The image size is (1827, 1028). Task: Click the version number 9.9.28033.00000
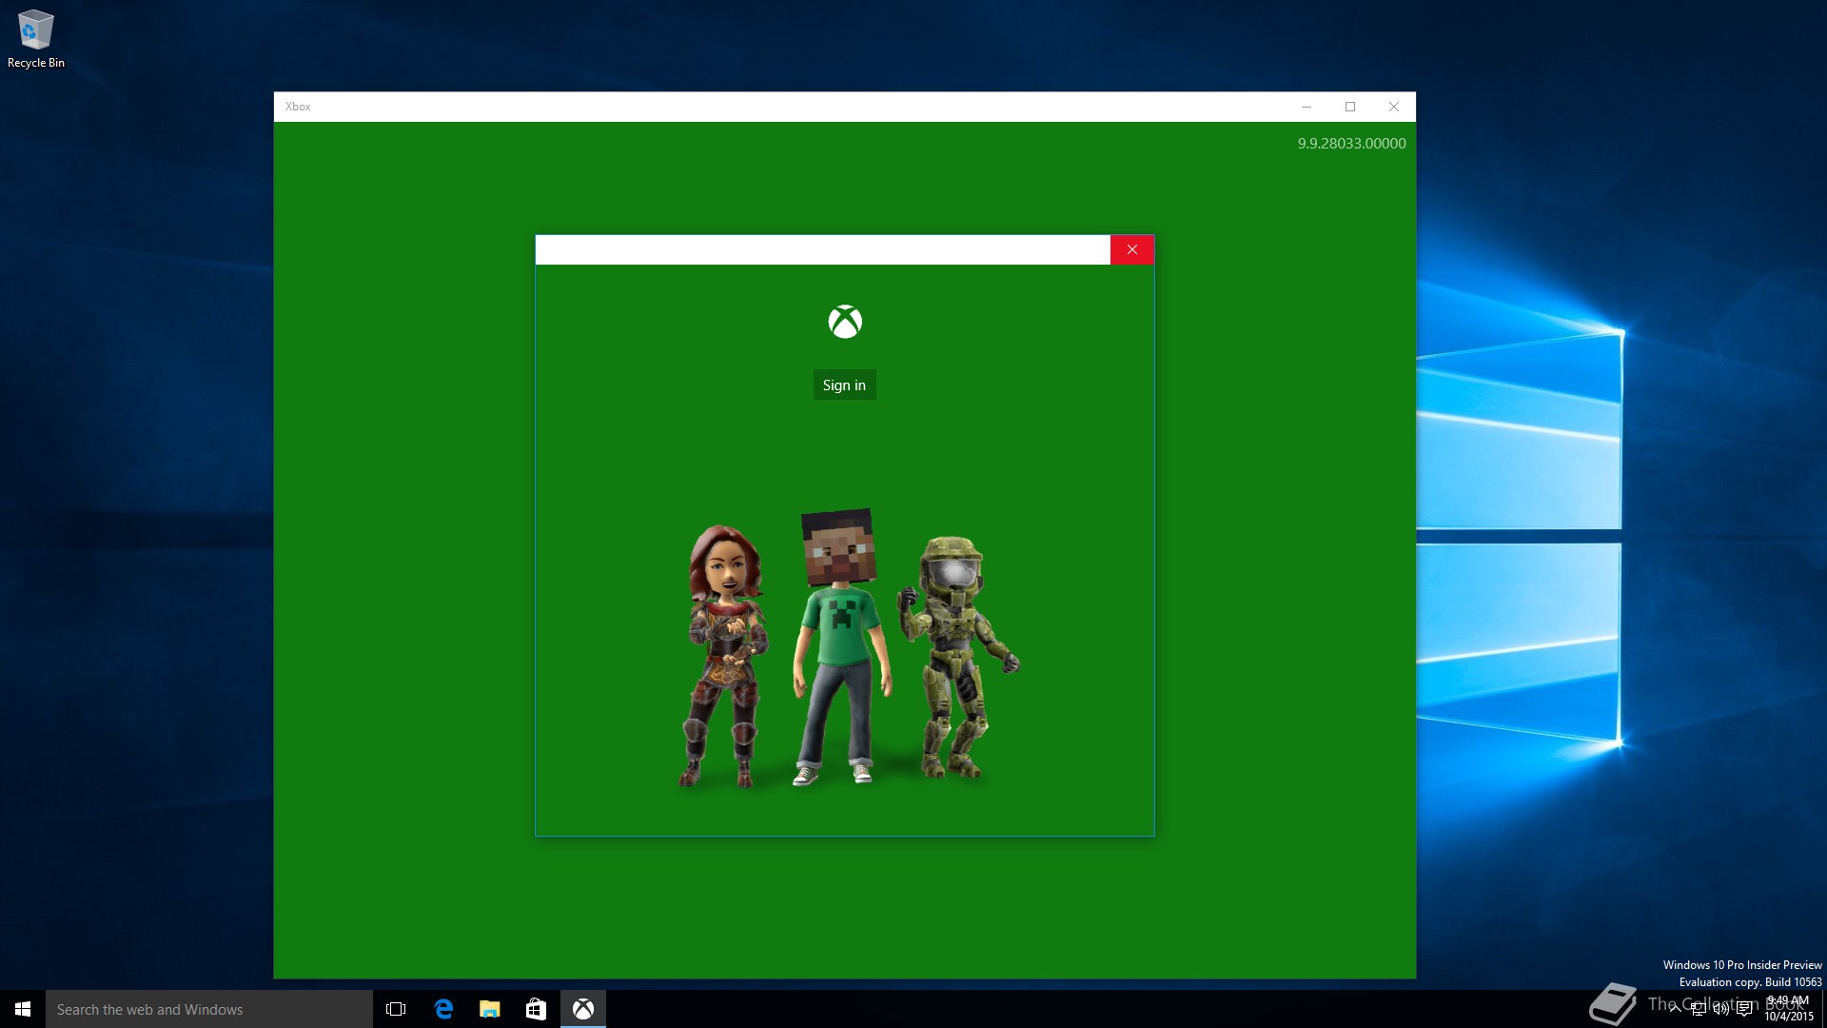point(1351,144)
